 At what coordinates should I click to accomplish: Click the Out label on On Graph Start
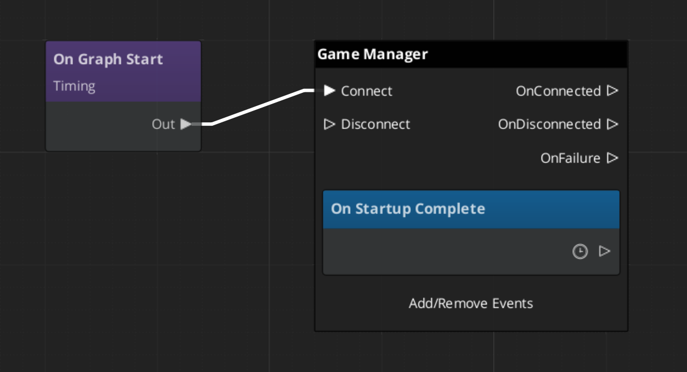point(163,124)
